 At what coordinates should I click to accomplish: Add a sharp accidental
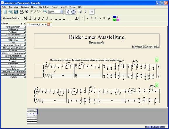tap(91, 18)
